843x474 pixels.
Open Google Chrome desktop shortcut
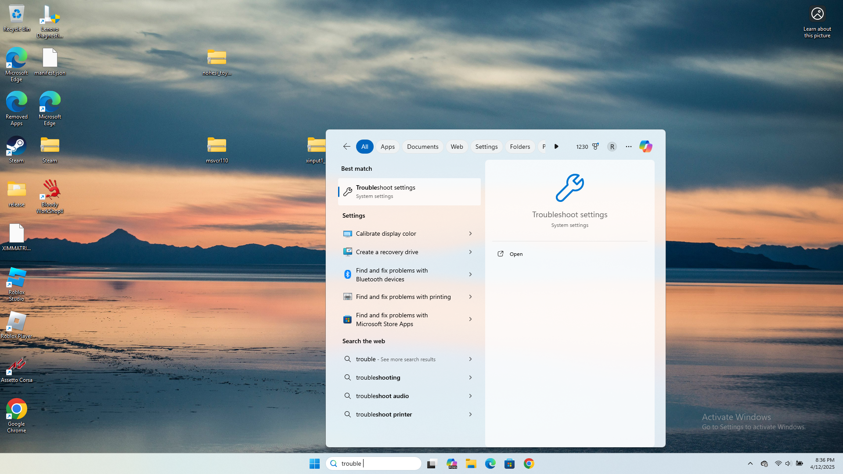click(17, 416)
